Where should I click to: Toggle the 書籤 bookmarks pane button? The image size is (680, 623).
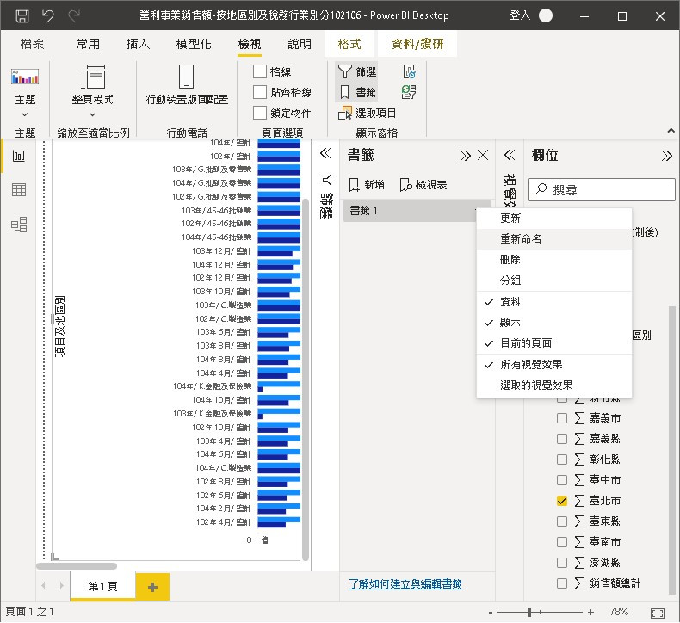point(357,92)
